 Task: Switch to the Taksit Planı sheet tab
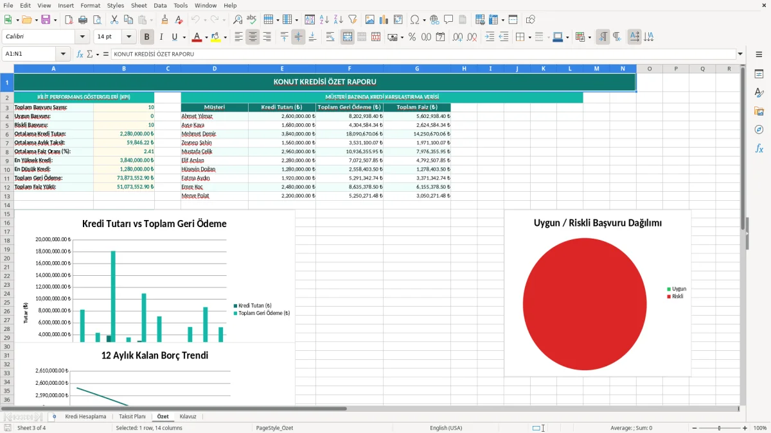pos(132,416)
